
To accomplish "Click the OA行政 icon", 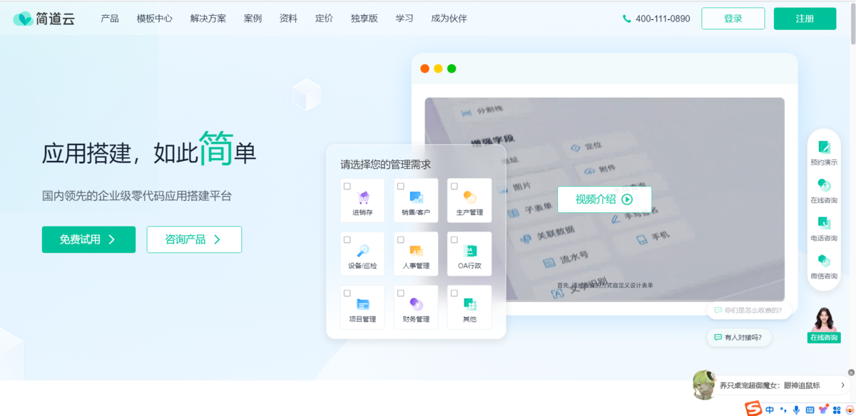I will pyautogui.click(x=469, y=251).
